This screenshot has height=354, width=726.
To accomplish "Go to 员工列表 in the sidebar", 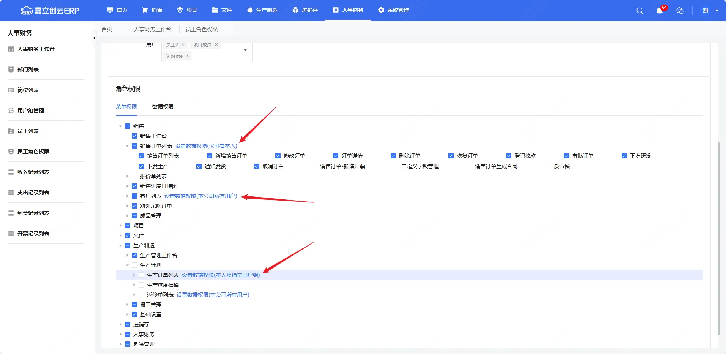I will pos(28,131).
